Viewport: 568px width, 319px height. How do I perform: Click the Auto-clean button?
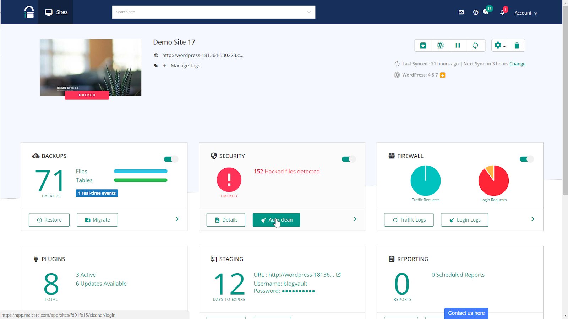276,220
